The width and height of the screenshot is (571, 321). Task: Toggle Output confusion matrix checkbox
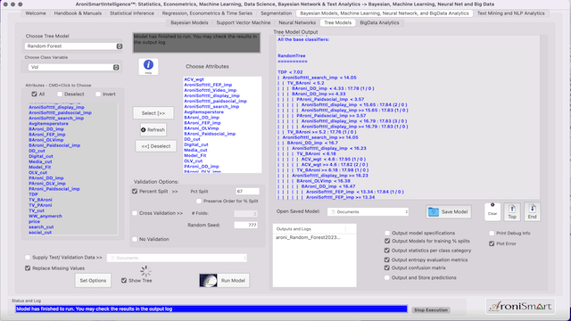(387, 267)
